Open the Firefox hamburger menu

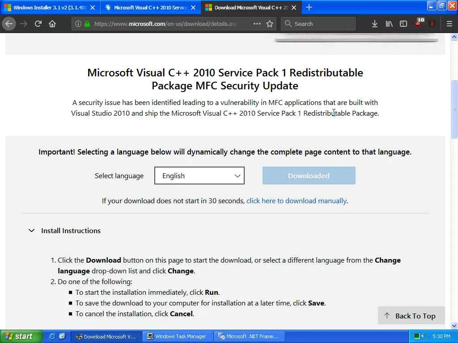point(449,24)
